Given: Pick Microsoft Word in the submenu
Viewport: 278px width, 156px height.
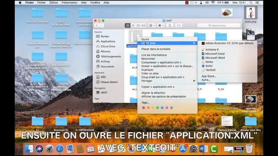Looking at the screenshot, I should [213, 58].
